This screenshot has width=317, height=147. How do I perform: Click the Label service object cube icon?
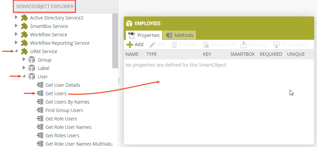tap(32, 68)
